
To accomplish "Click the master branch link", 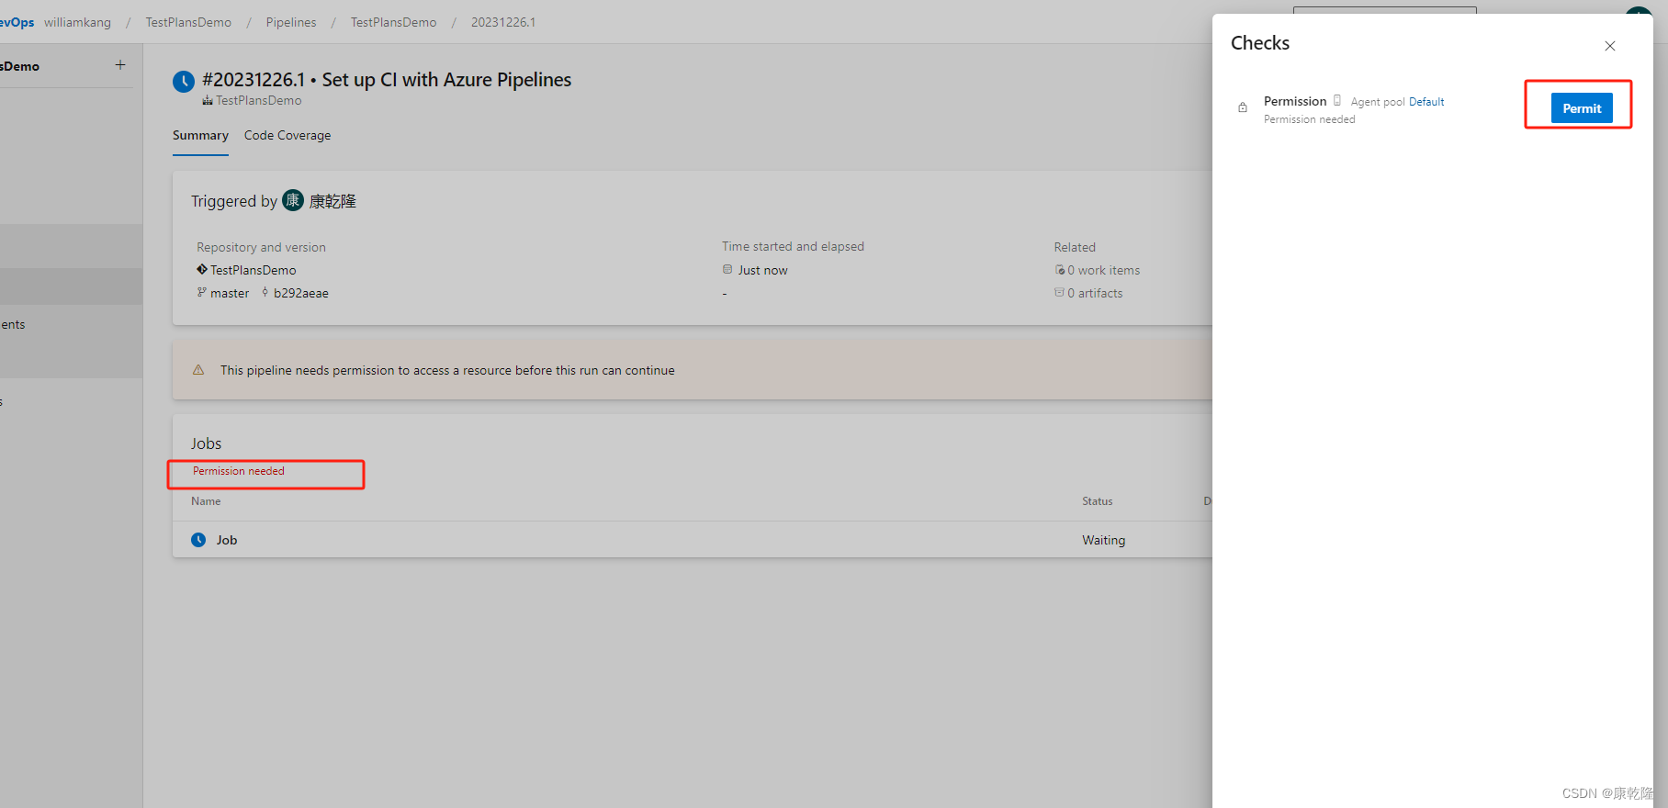I will (x=230, y=293).
